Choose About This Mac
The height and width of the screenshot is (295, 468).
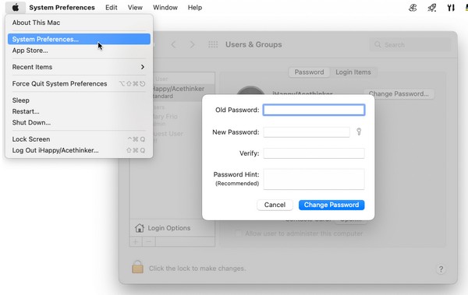click(x=79, y=23)
